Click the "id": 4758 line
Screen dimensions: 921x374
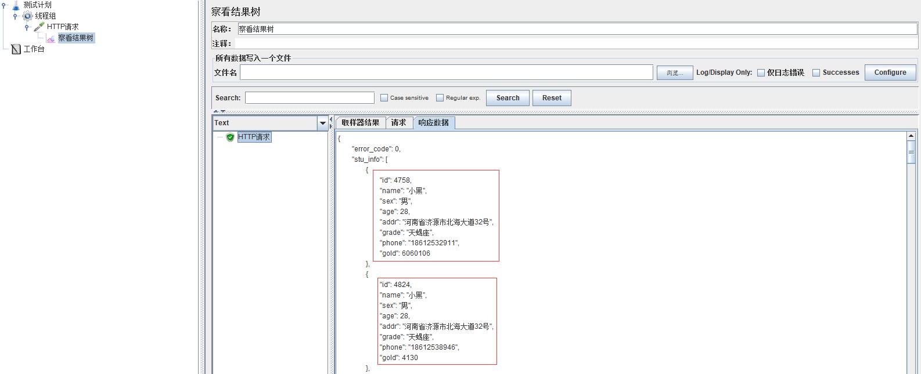395,180
